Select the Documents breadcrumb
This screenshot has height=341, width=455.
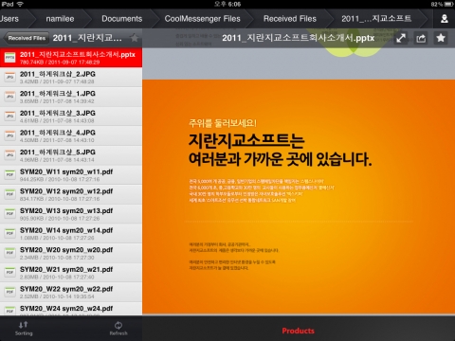pyautogui.click(x=122, y=19)
